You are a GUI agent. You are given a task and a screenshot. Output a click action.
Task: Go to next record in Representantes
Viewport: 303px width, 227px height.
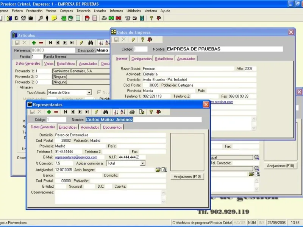click(80, 112)
